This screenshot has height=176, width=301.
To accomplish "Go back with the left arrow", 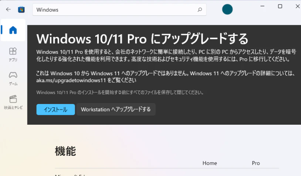I will click(x=8, y=9).
